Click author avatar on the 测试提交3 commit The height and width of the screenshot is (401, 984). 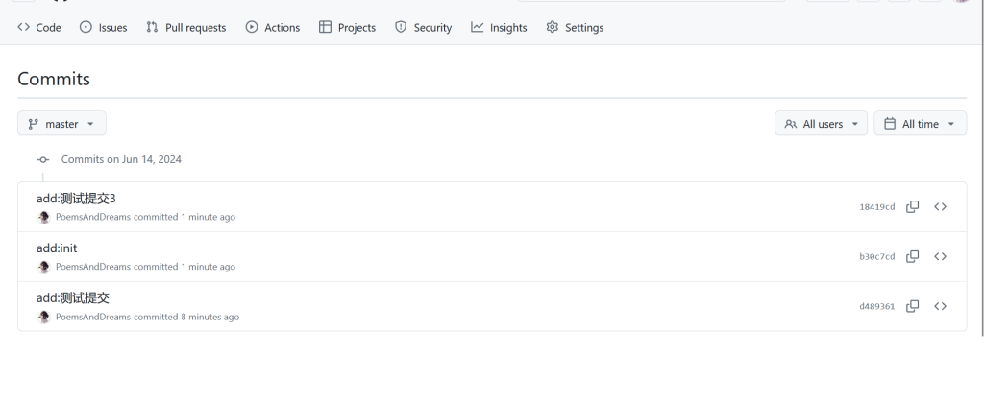coord(43,217)
